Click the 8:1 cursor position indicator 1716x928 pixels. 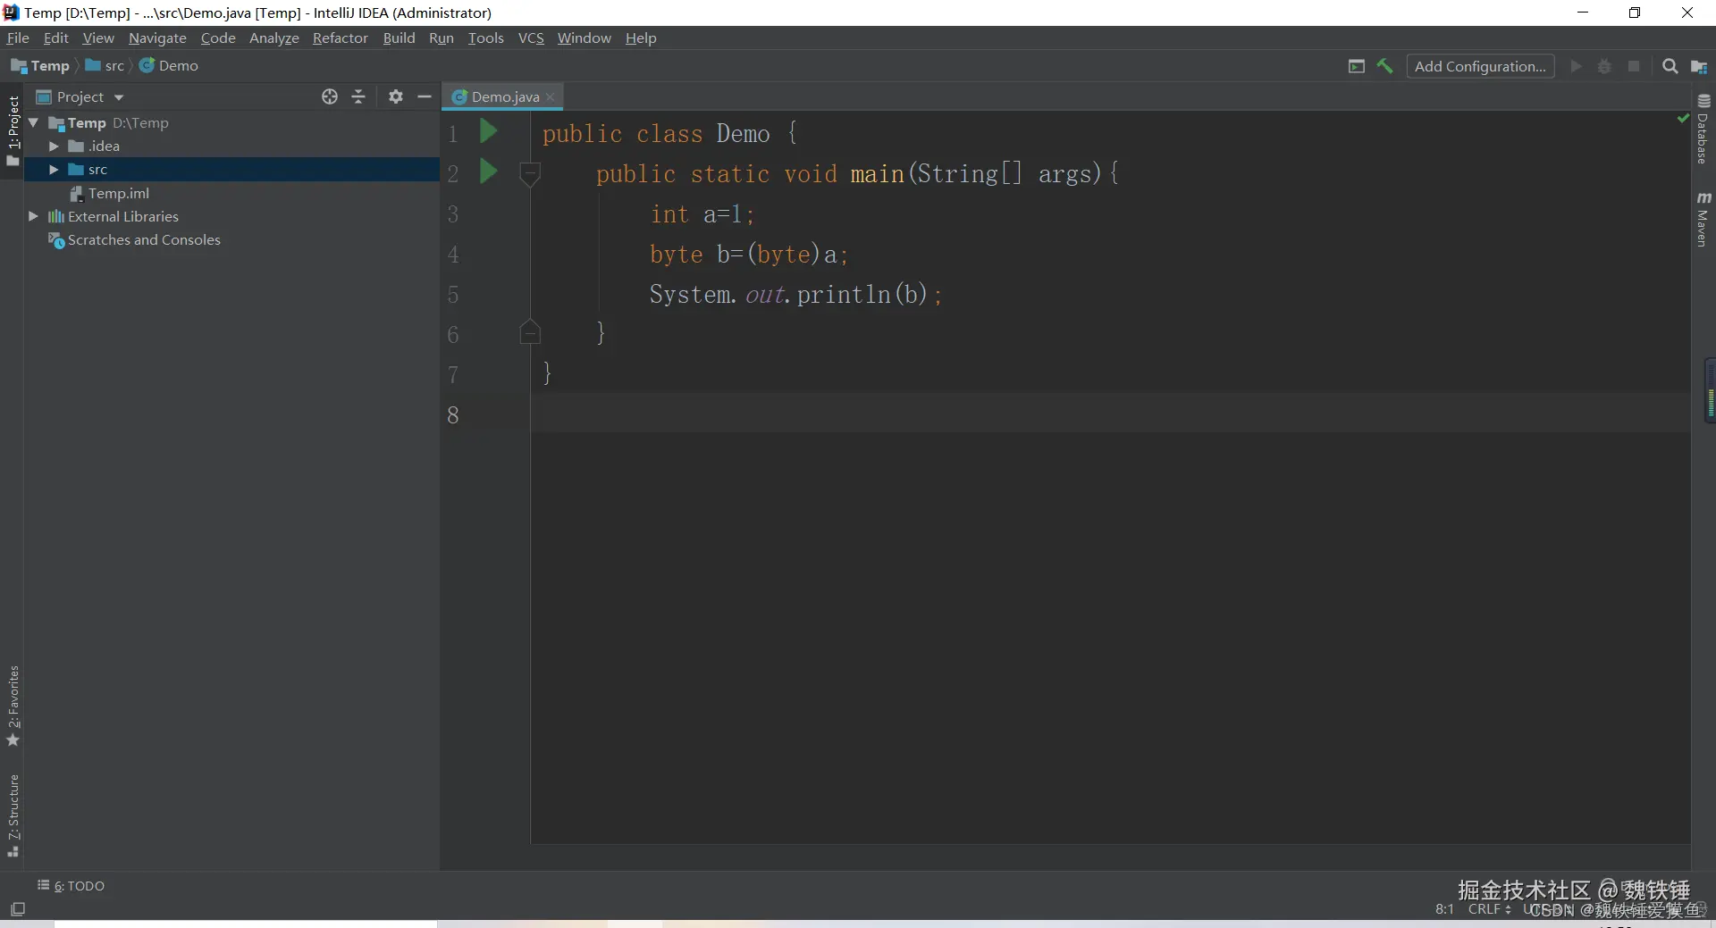point(1444,909)
